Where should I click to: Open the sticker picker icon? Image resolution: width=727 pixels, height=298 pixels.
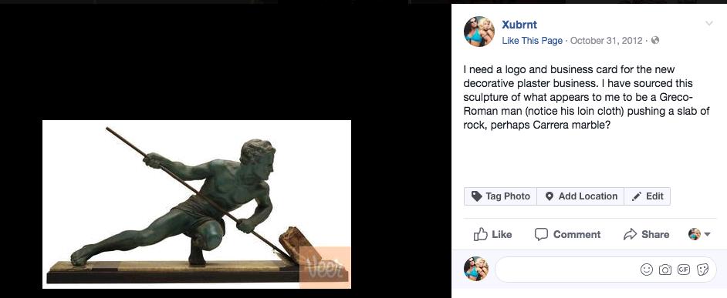(703, 270)
